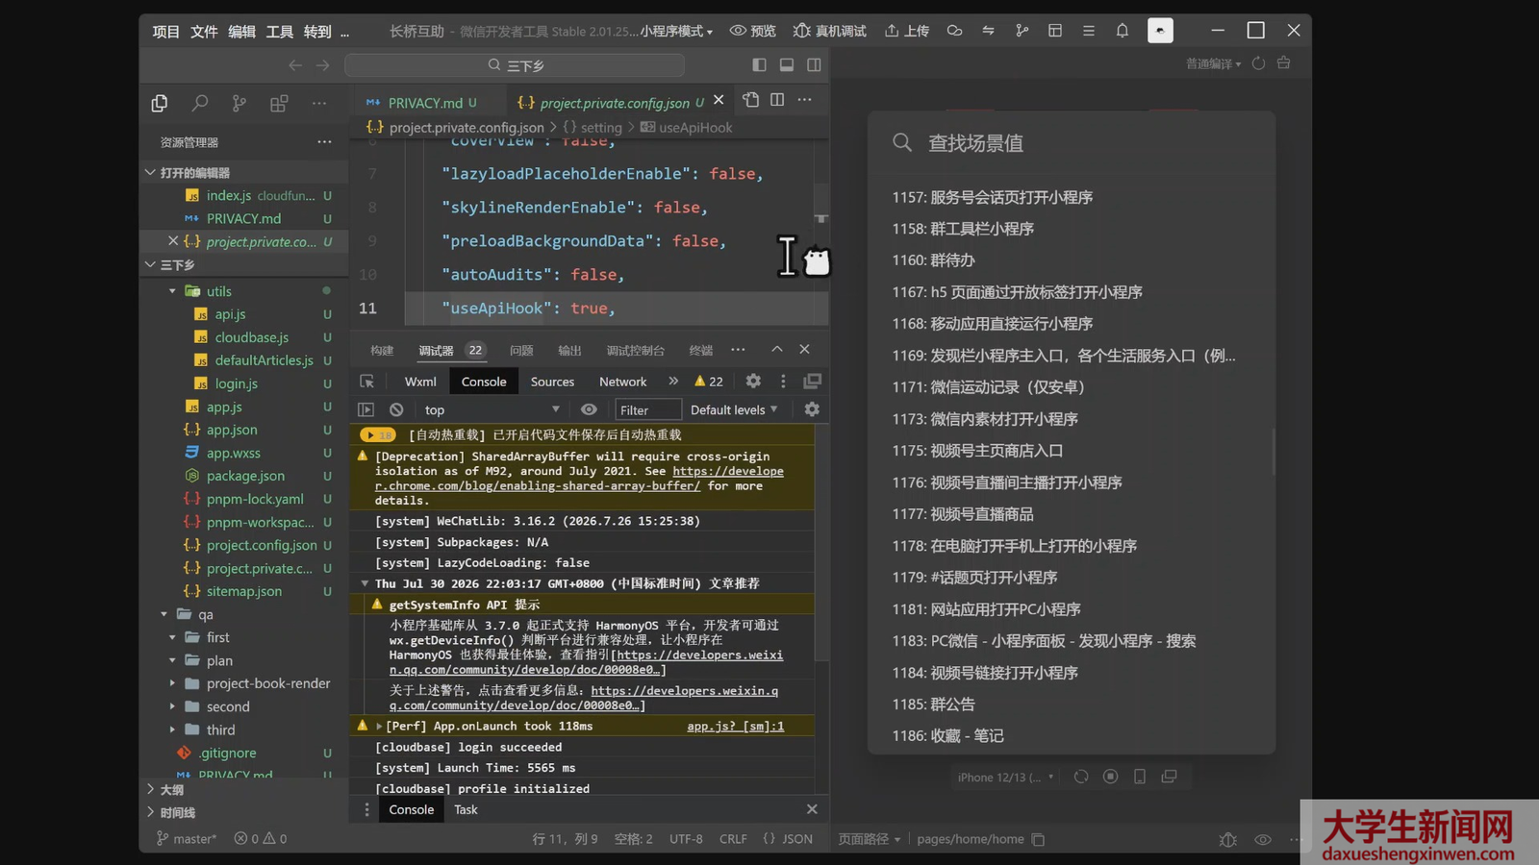
Task: Toggle eye icon in bottom status bar
Action: click(x=1263, y=839)
